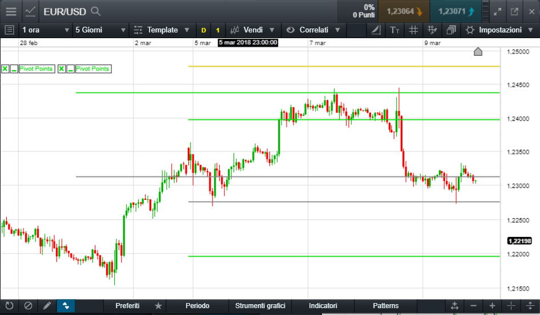Open the 1 ora interval dropdown
Viewport: 540px width, 315px height.
[45, 30]
